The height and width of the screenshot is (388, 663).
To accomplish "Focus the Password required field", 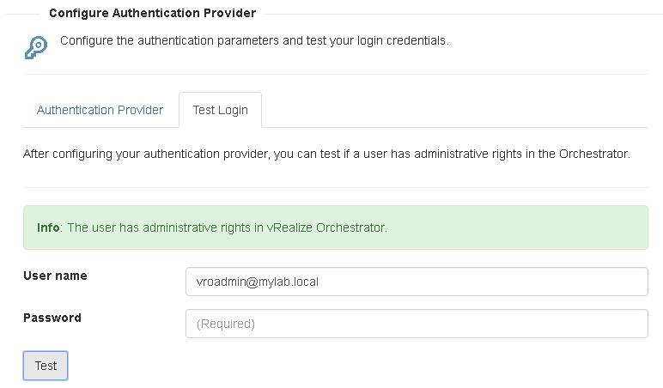I will [x=417, y=324].
